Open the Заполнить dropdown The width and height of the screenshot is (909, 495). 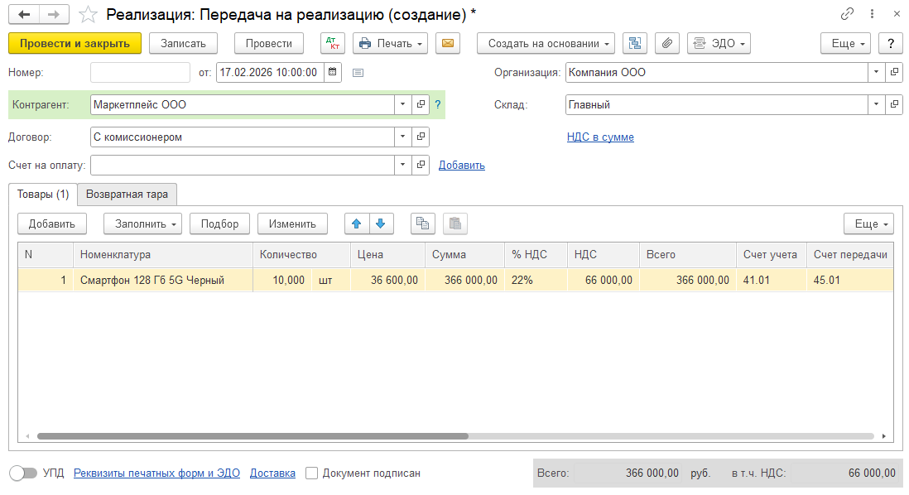[x=142, y=223]
